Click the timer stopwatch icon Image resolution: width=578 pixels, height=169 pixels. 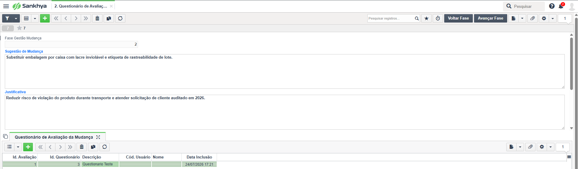pyautogui.click(x=438, y=18)
